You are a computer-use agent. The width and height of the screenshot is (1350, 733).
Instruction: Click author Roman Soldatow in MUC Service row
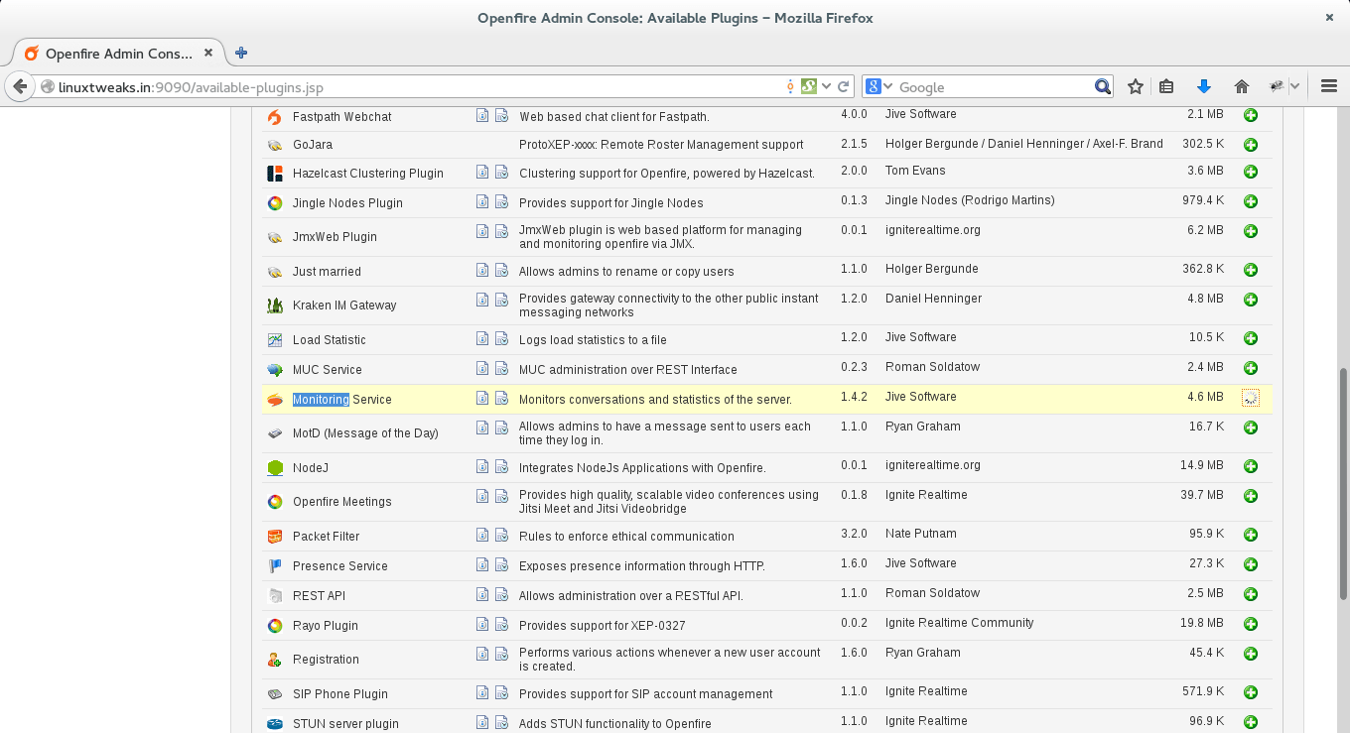pyautogui.click(x=932, y=367)
